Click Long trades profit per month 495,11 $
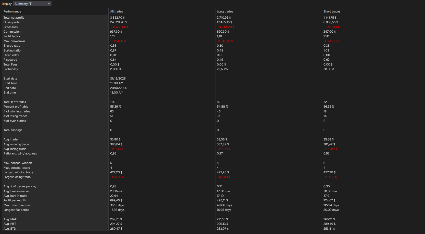The height and width of the screenshot is (234, 425). 222,200
